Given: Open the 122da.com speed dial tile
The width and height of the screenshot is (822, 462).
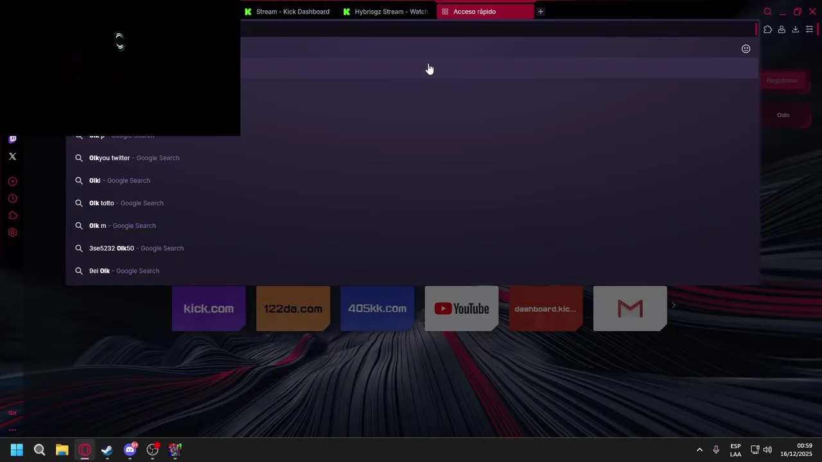Looking at the screenshot, I should point(293,309).
